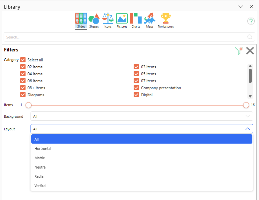Click the Items slider maximum handle
Screen dimensions: 259x200
point(246,105)
